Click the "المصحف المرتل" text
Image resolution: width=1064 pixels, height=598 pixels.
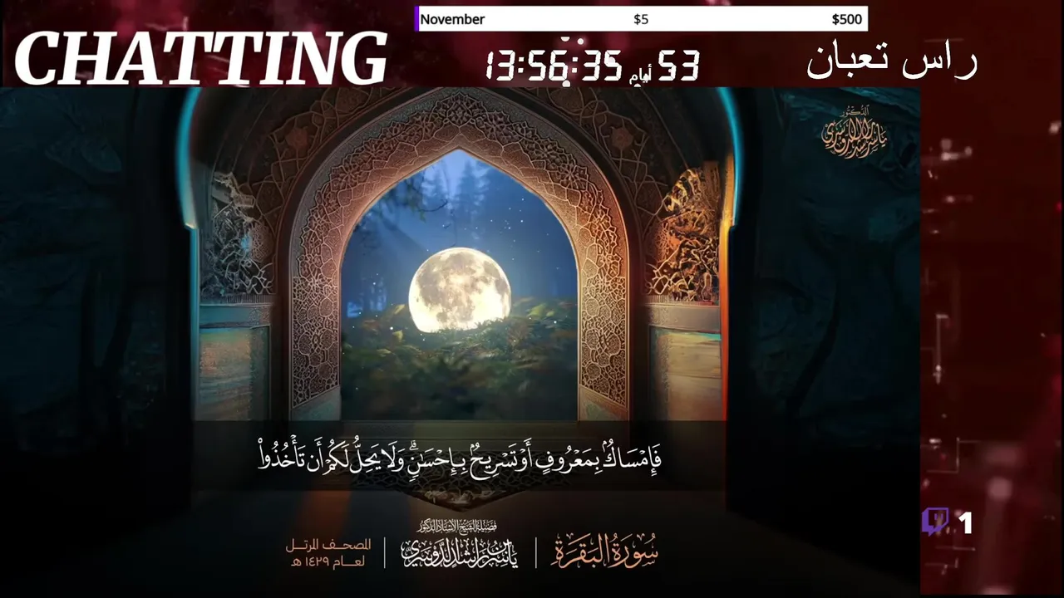point(328,546)
